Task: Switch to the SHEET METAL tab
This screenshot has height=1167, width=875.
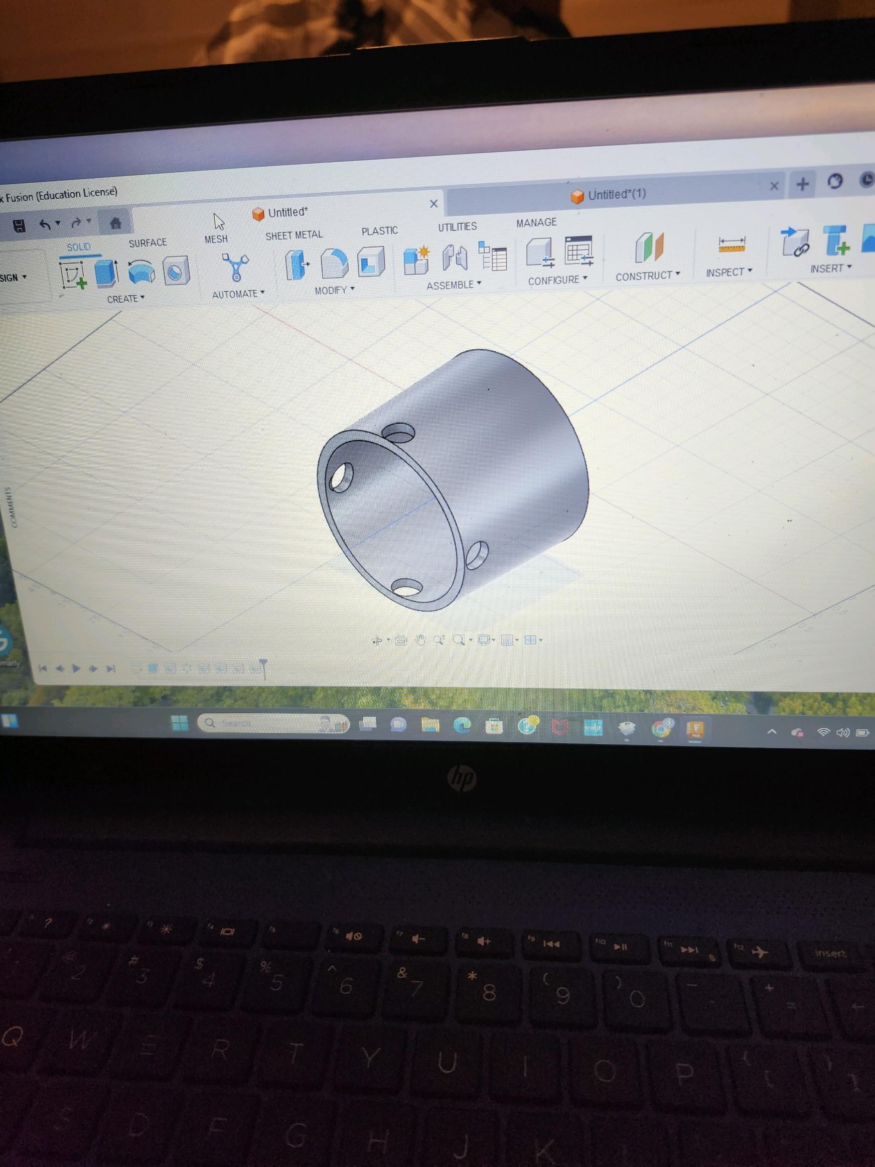Action: [x=294, y=235]
